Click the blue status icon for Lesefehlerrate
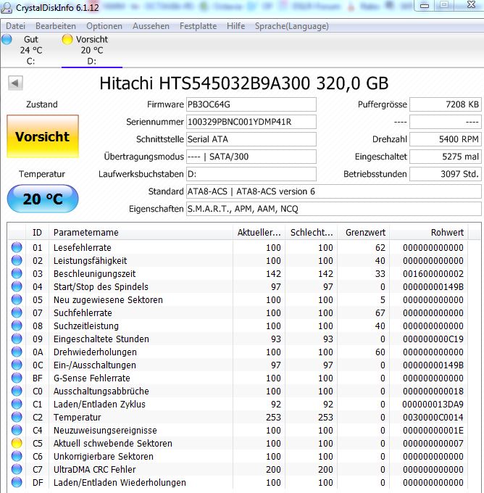This screenshot has height=493, width=484. tap(17, 247)
